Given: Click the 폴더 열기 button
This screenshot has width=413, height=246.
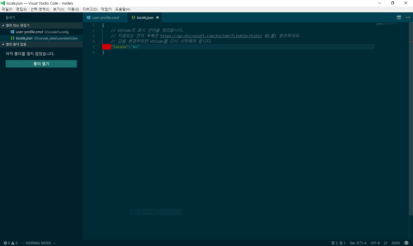Looking at the screenshot, I should pos(41,64).
